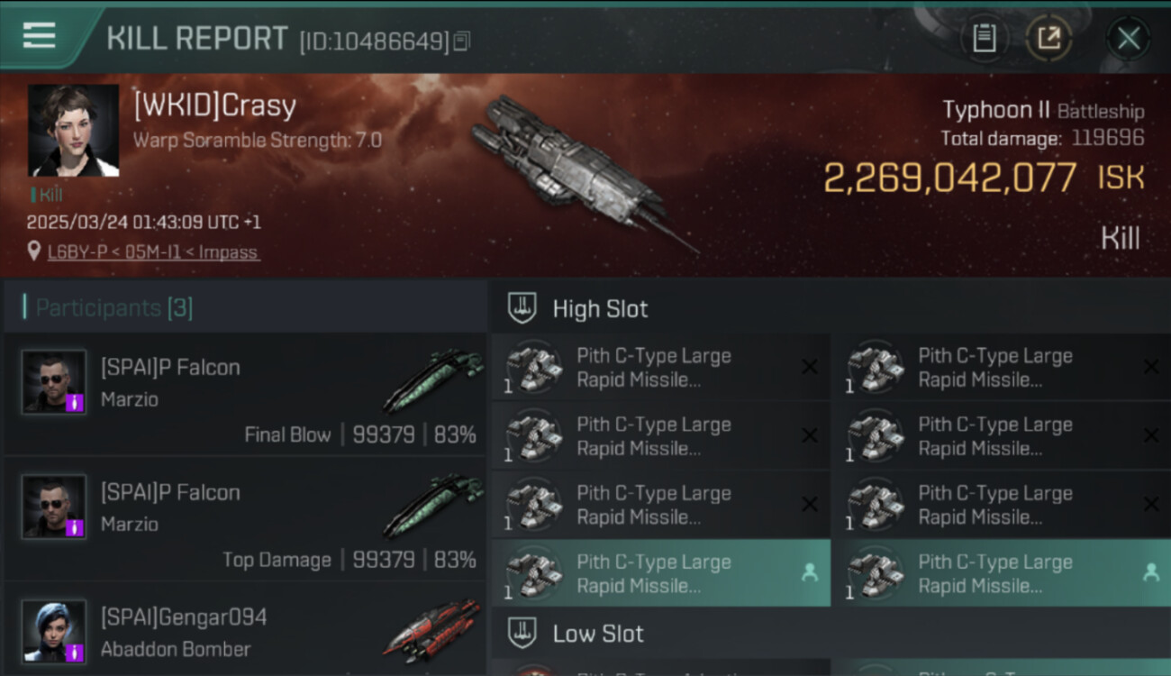
Task: Open the Final Blow P Falcon entry
Action: tap(243, 397)
